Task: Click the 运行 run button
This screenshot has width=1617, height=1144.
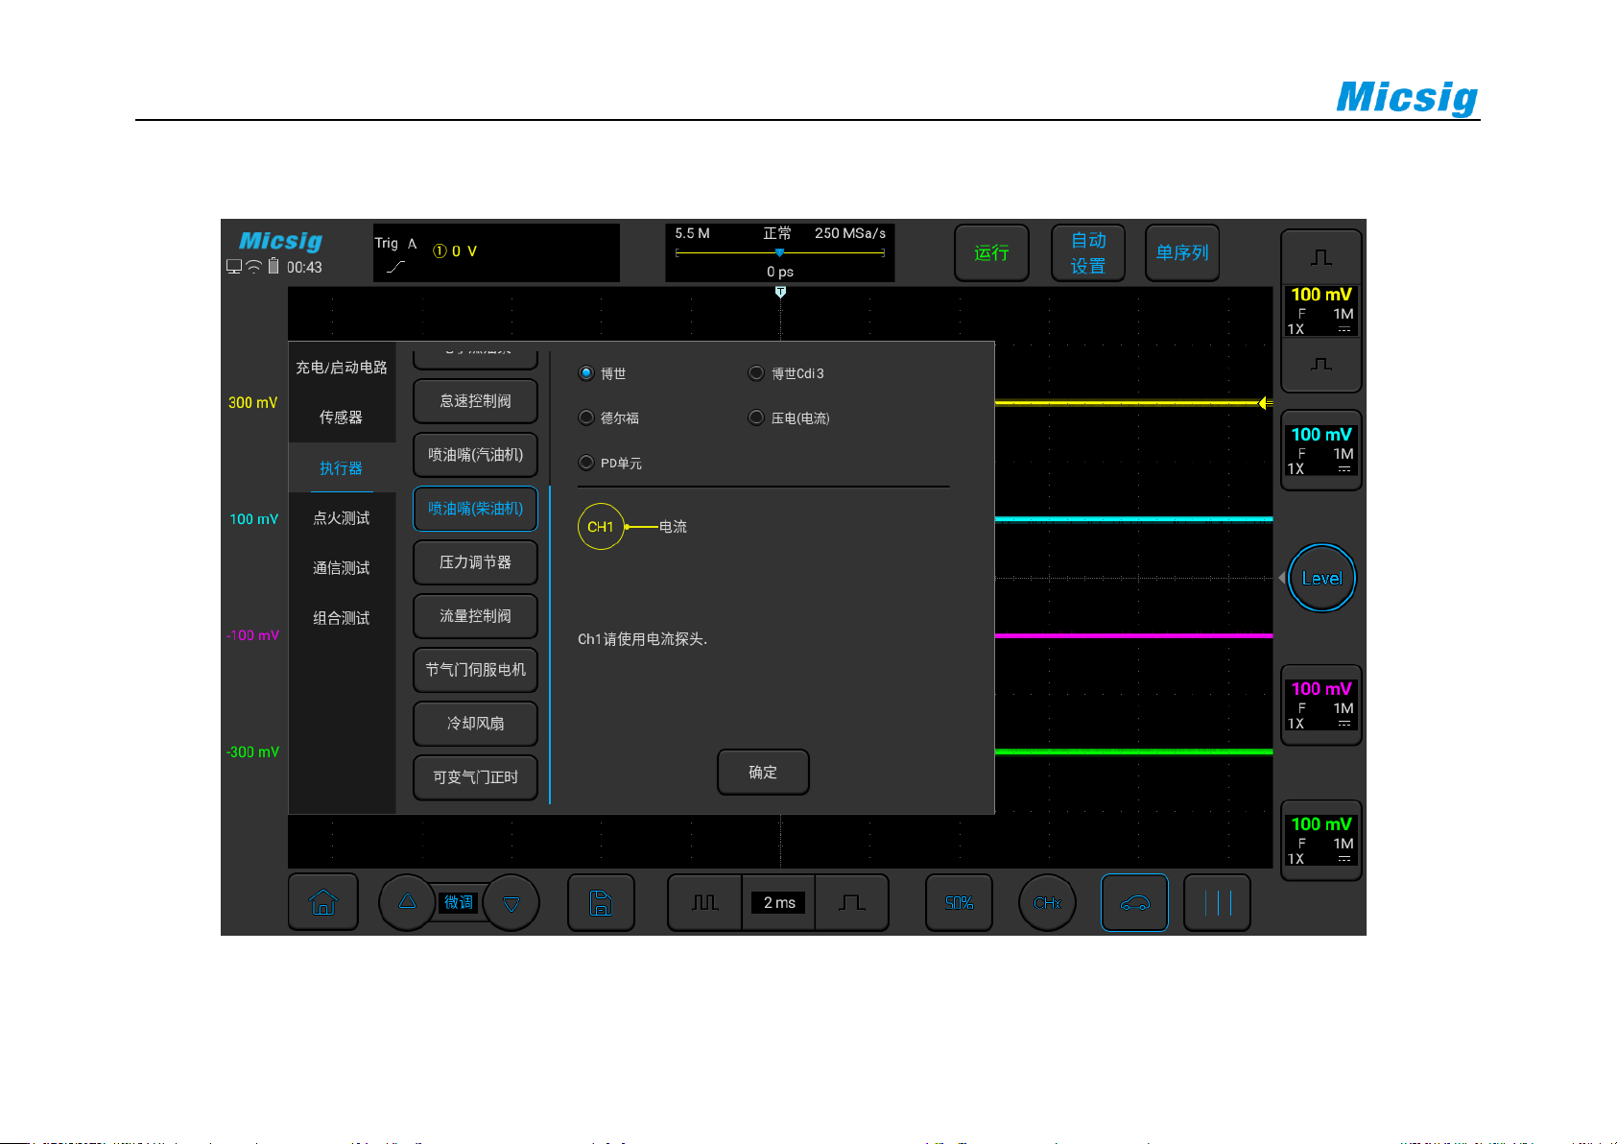Action: (991, 252)
